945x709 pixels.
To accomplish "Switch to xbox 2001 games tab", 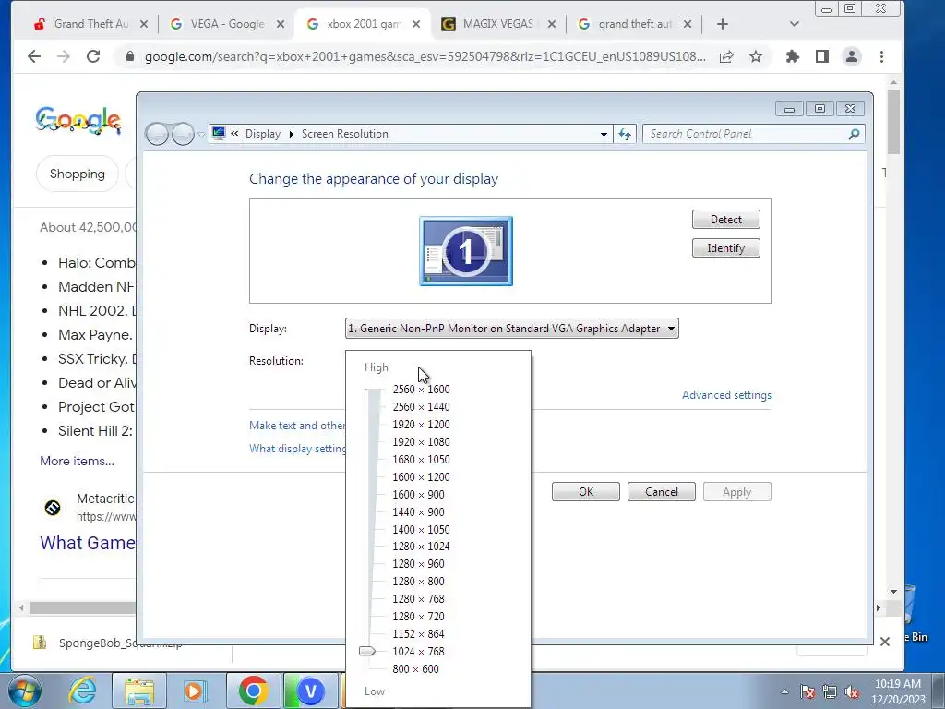I will (364, 24).
